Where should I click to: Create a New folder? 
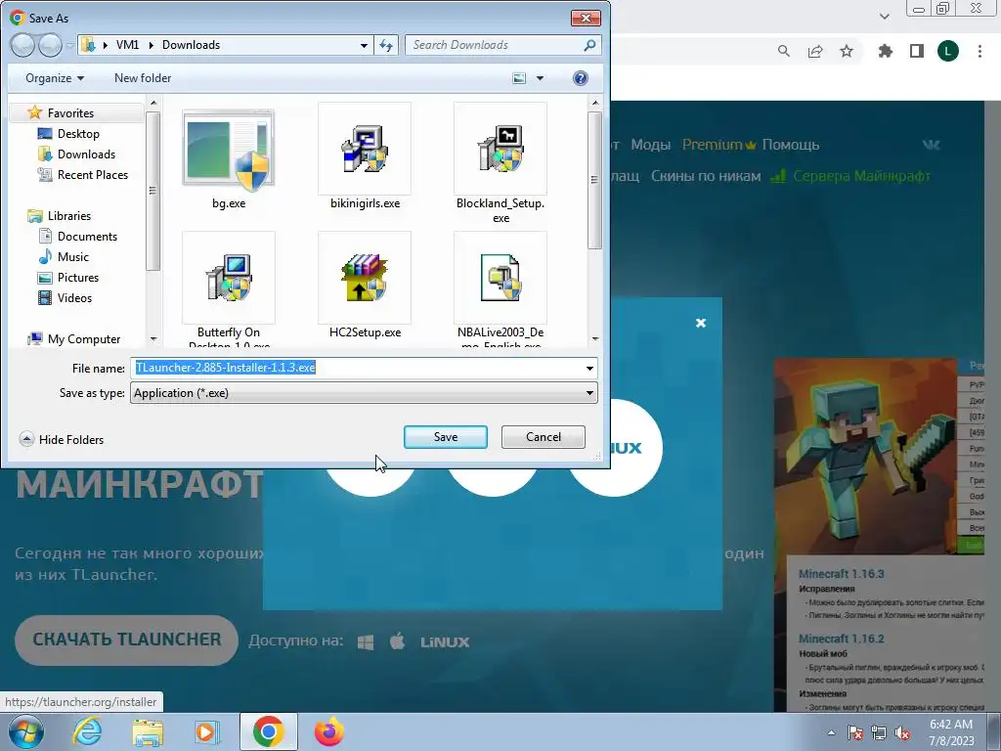pyautogui.click(x=143, y=78)
